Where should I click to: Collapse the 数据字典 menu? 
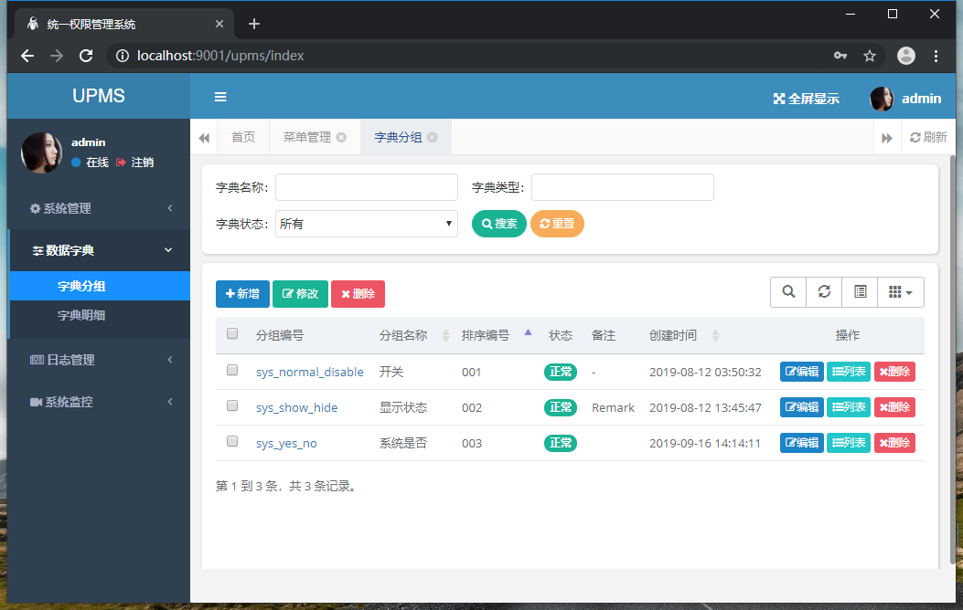[100, 250]
